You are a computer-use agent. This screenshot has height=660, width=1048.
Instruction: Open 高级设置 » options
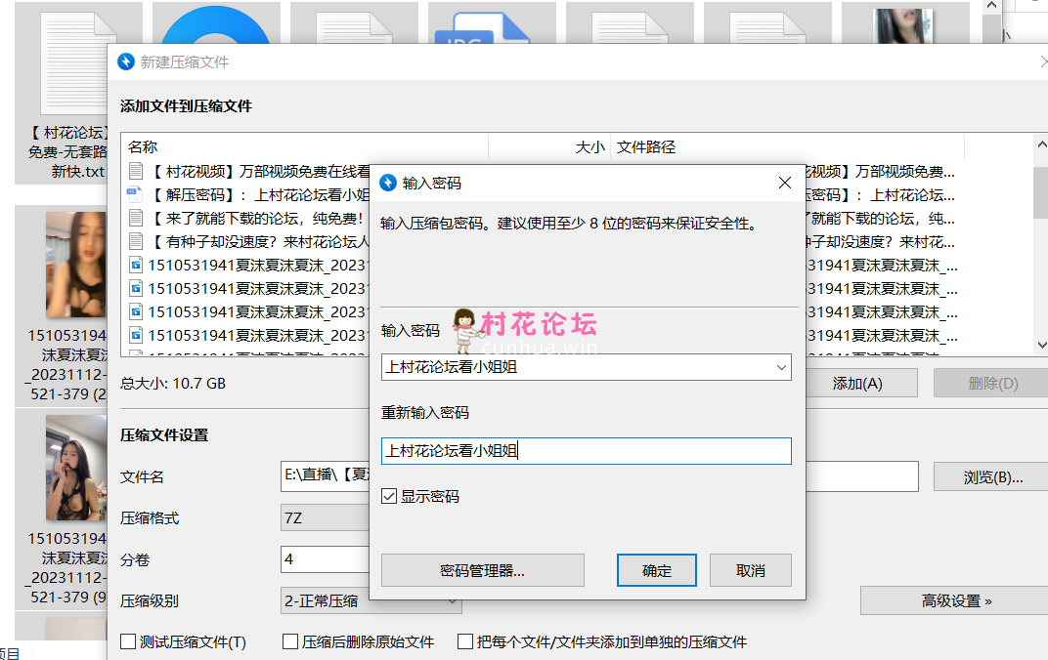[956, 600]
